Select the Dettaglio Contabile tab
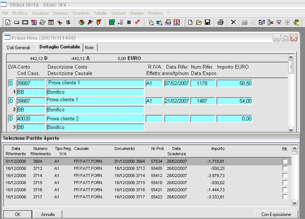305x219 pixels. (x=60, y=47)
